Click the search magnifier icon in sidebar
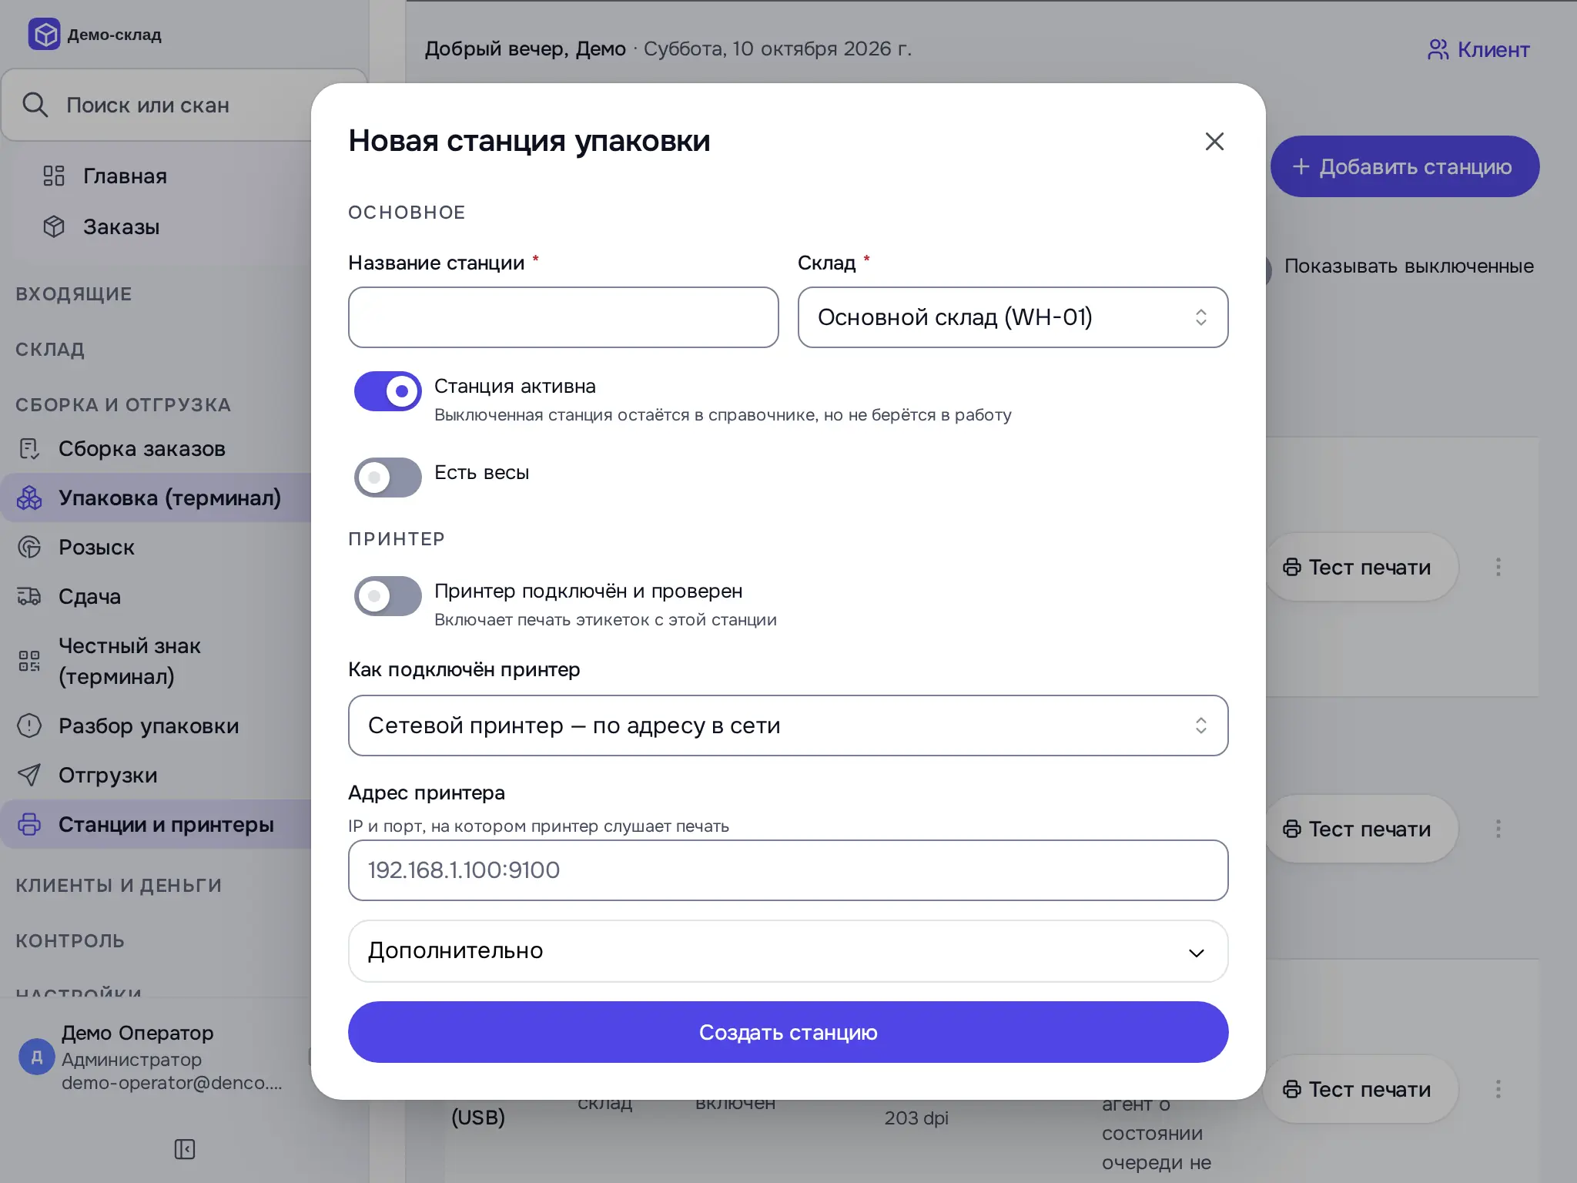 tap(35, 105)
